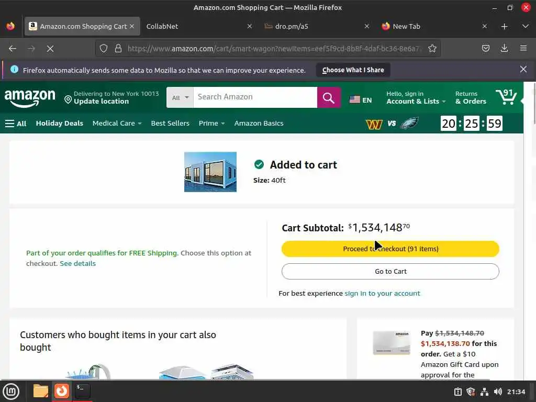This screenshot has width=536, height=402.
Task: Open the Firefox downloads panel
Action: [x=504, y=49]
